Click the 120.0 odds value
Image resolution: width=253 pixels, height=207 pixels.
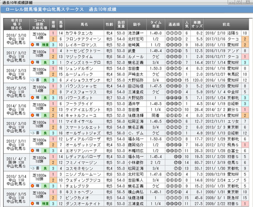click(x=198, y=80)
